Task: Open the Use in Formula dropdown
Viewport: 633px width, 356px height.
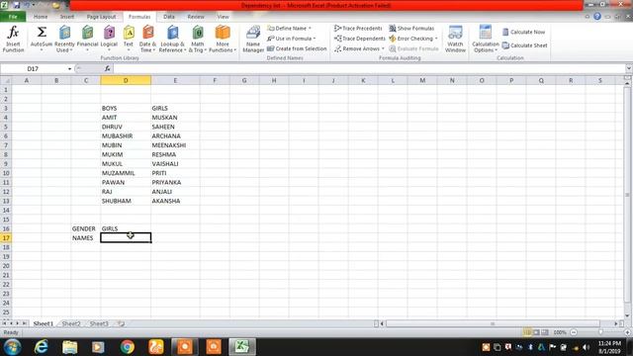Action: click(x=292, y=39)
